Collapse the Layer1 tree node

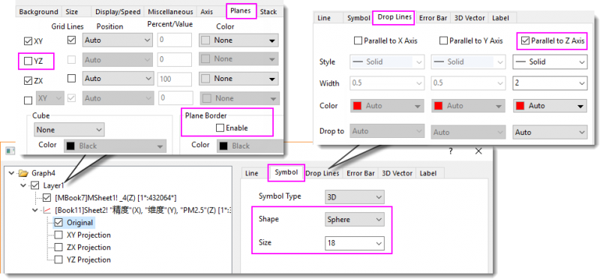(x=24, y=185)
